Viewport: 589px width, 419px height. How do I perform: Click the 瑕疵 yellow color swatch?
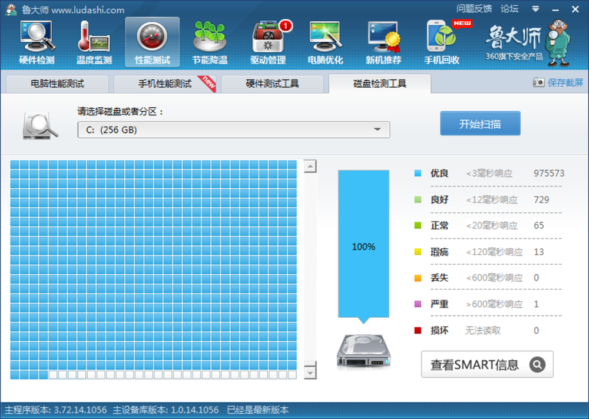point(418,251)
